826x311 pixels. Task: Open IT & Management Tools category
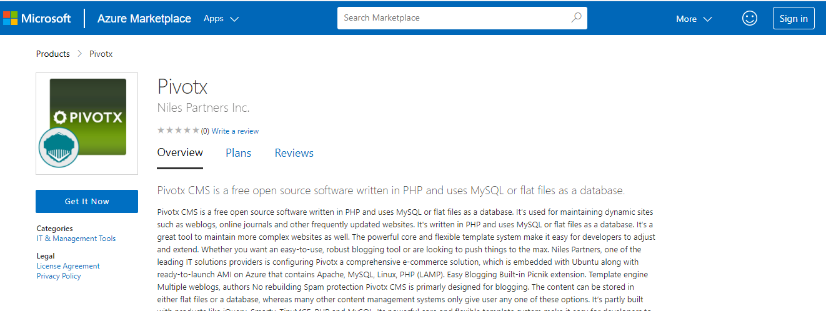coord(76,239)
